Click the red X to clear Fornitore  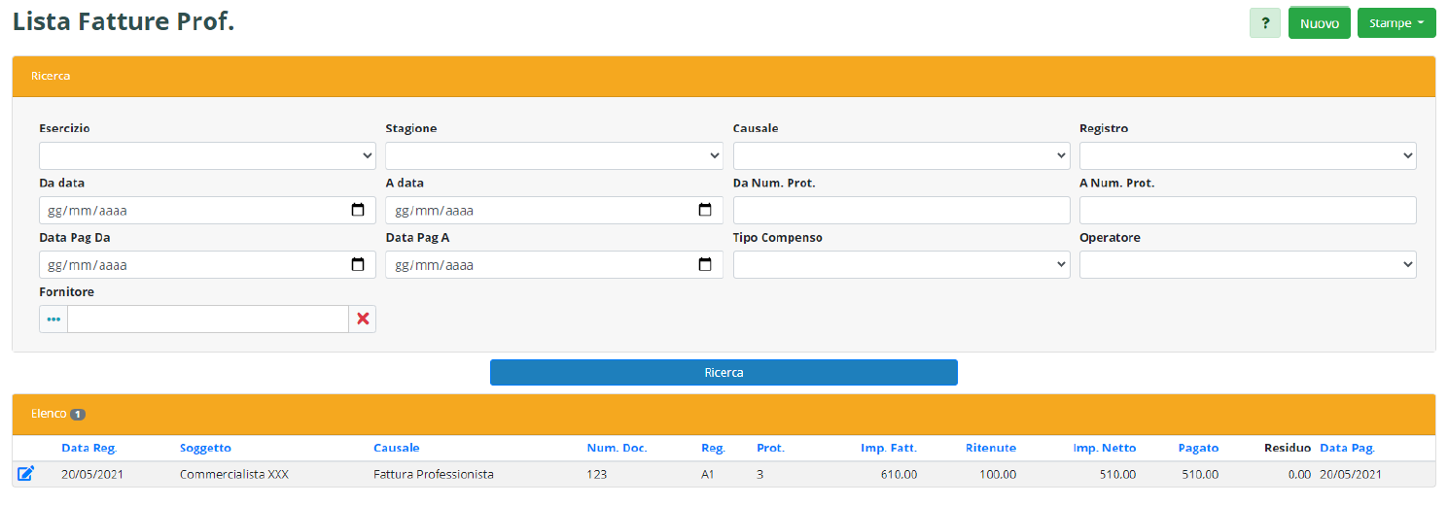pos(363,320)
